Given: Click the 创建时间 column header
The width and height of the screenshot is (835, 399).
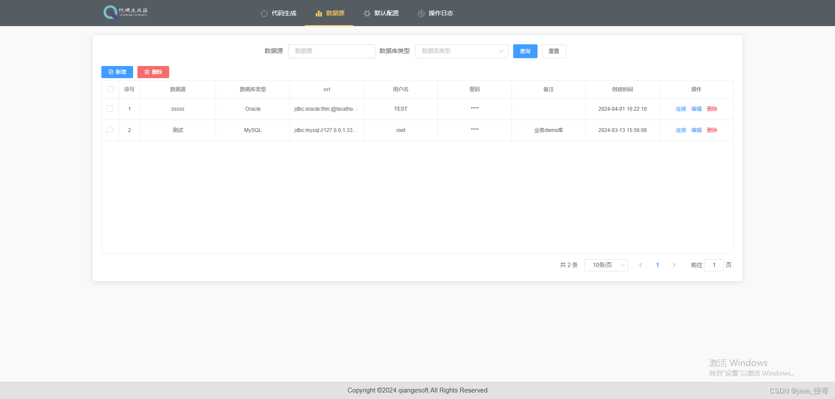Looking at the screenshot, I should tap(622, 89).
